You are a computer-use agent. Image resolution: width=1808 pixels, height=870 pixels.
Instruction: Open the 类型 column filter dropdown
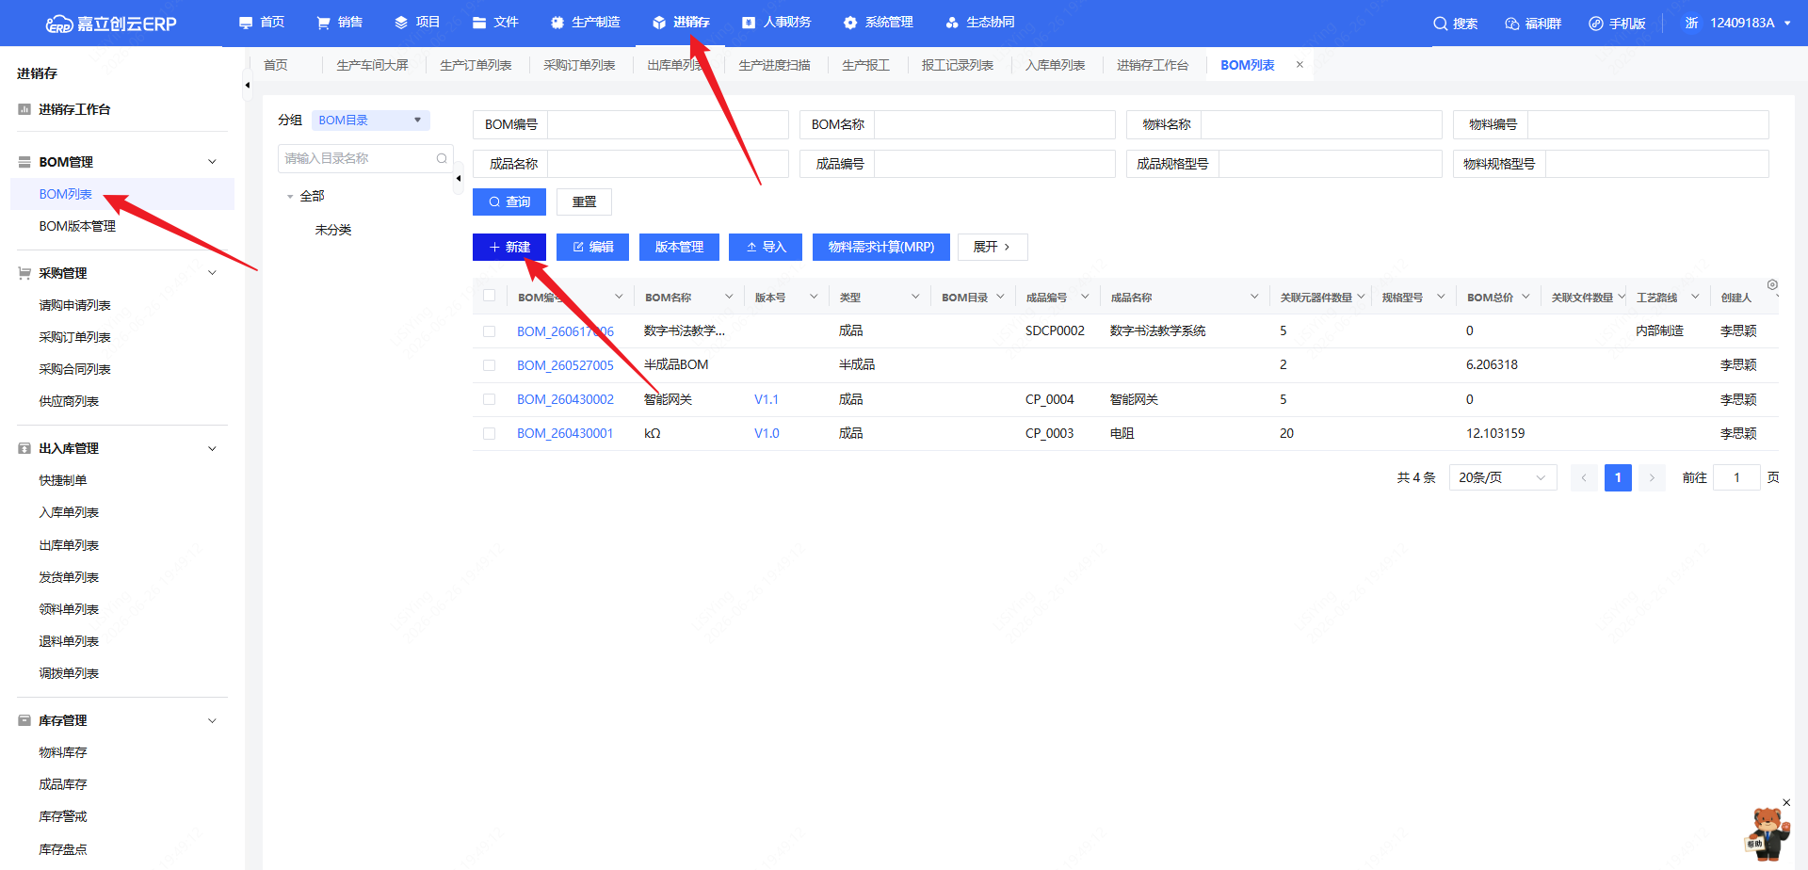pos(914,297)
